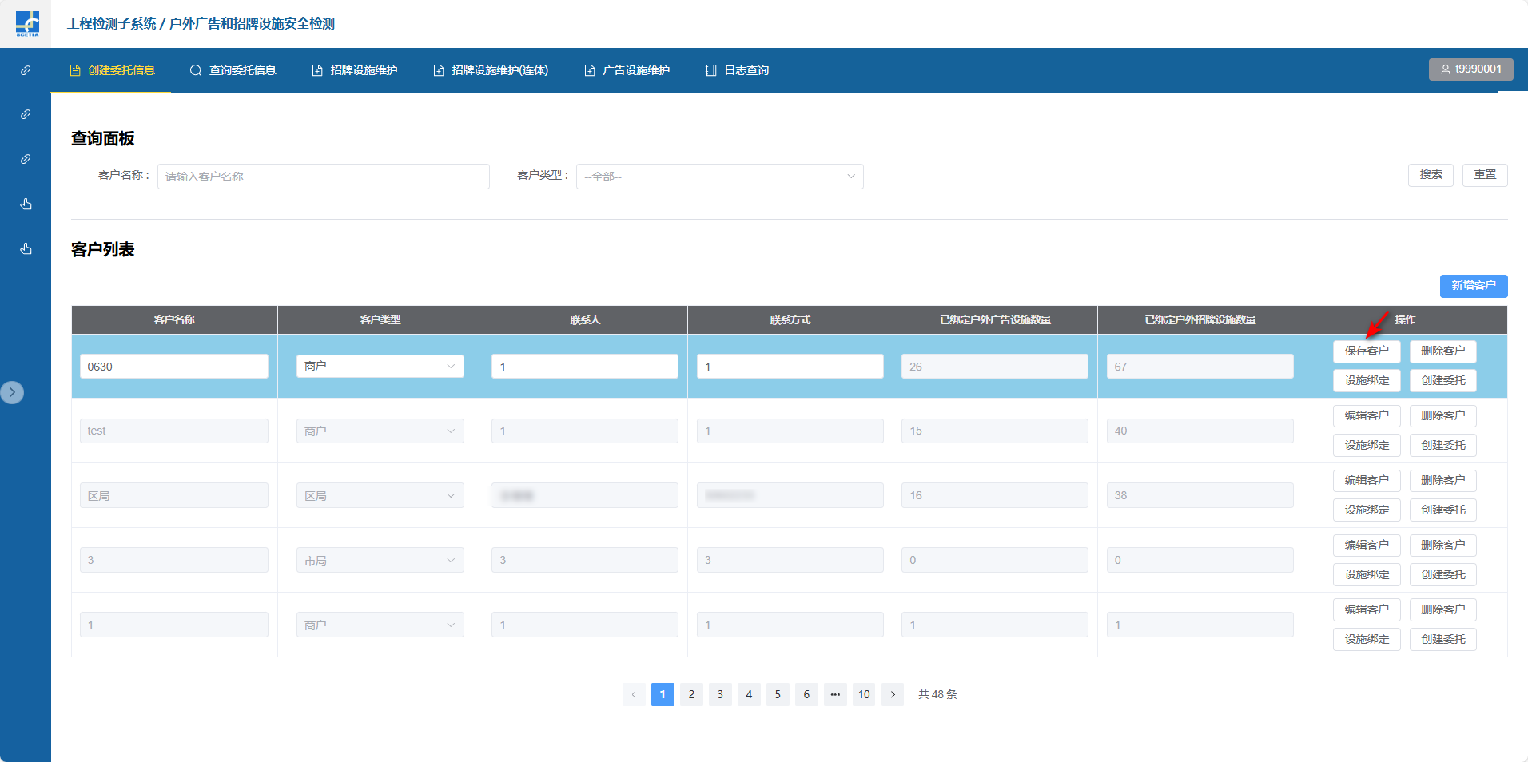This screenshot has width=1528, height=762.
Task: Click the 搜索 button
Action: (1431, 175)
